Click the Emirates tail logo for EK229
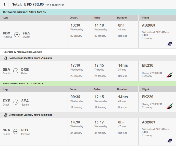The height and width of the screenshot is (146, 177). (170, 106)
